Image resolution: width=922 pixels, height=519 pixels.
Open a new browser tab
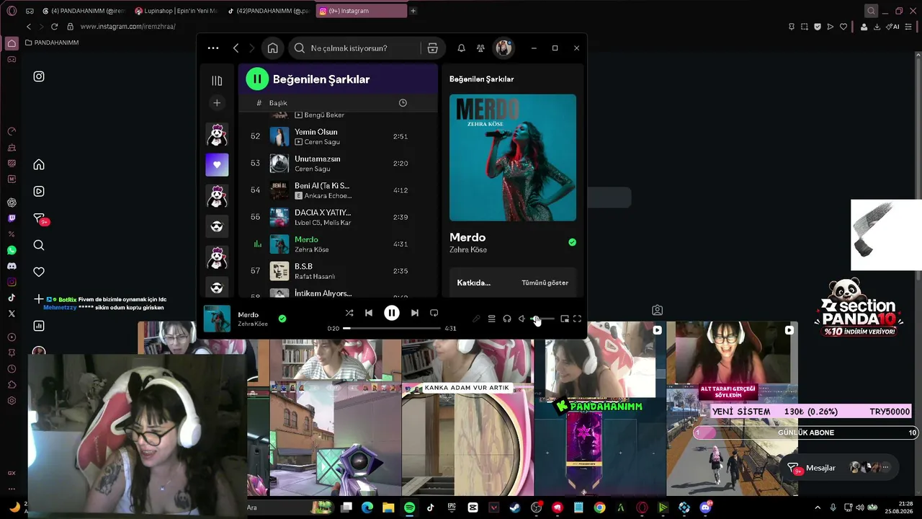click(413, 11)
